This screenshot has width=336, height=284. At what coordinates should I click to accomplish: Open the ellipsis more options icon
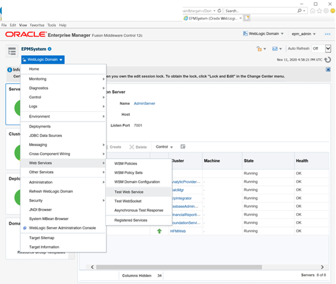(x=327, y=34)
